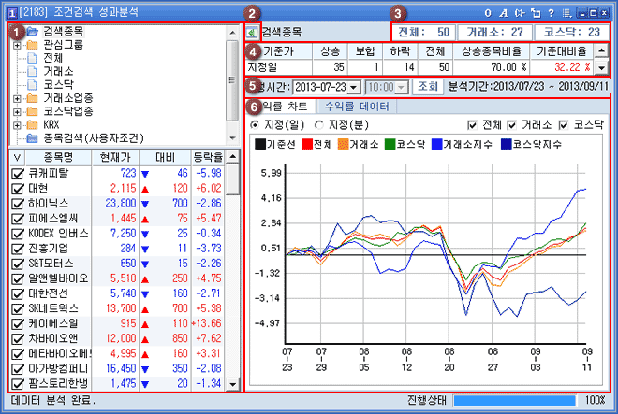Toggle the 거래소 chart checkbox
Screen dimensions: 618x414
coord(514,125)
